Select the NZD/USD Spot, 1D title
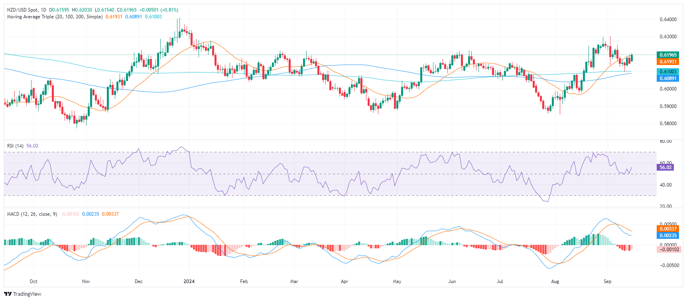The width and height of the screenshot is (687, 301). pyautogui.click(x=27, y=10)
